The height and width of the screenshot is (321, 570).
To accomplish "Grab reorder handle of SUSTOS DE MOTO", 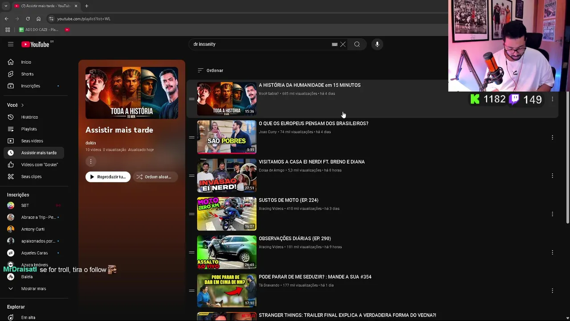I will tap(191, 214).
